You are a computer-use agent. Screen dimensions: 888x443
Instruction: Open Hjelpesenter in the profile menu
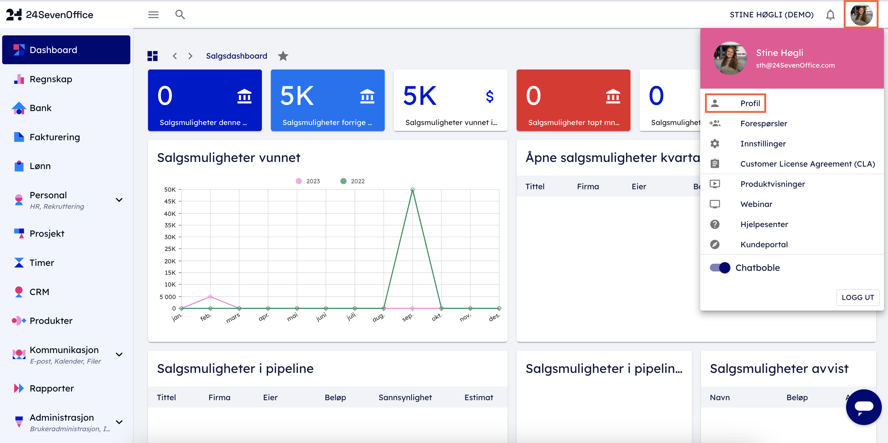(x=764, y=224)
